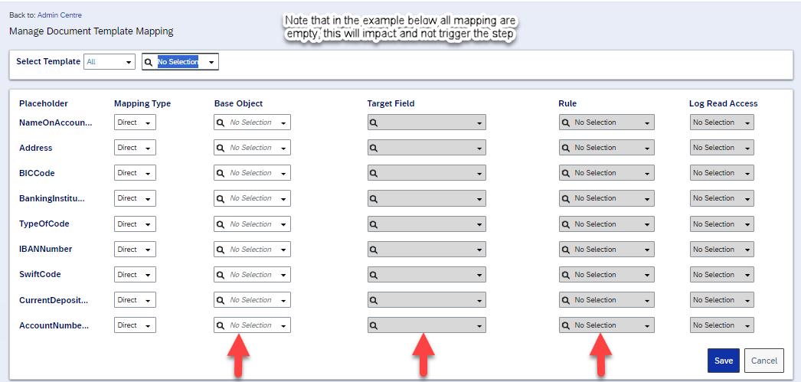This screenshot has width=801, height=382.
Task: Expand Base Object dropdown arrow for BankingInstitution
Action: click(283, 199)
